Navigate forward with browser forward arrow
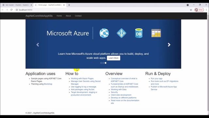 click(x=7, y=10)
